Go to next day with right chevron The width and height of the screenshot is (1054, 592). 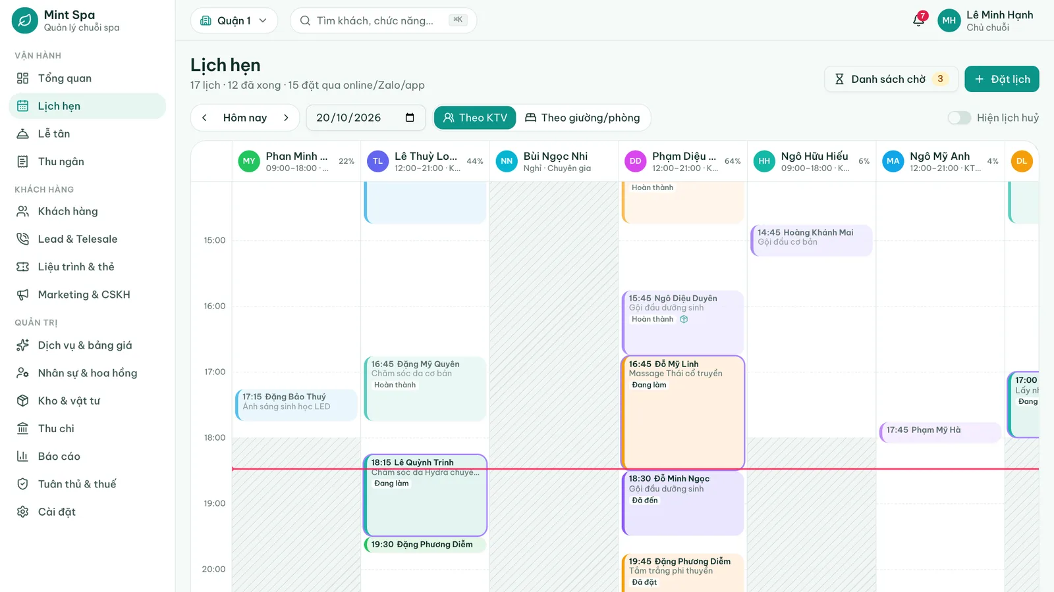286,118
